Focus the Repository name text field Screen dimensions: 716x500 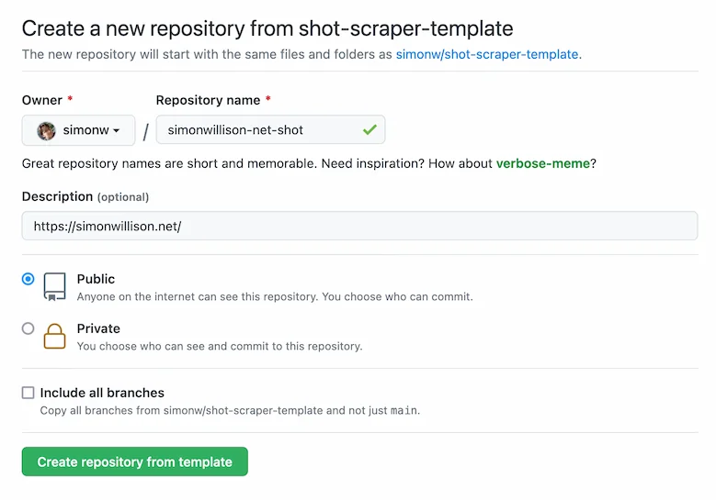click(257, 130)
